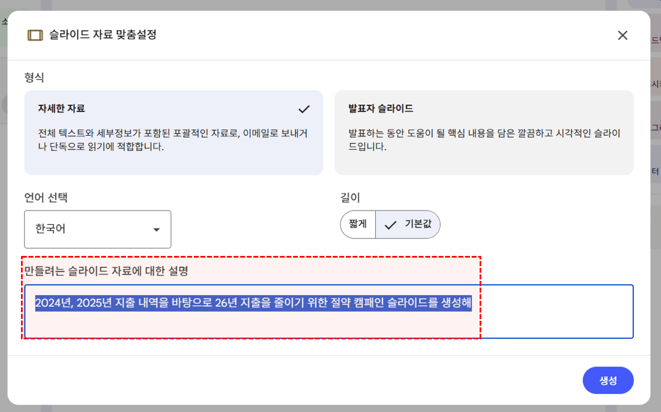The image size is (661, 412).
Task: Select the 발표자 슬라이드 format option
Action: click(484, 132)
